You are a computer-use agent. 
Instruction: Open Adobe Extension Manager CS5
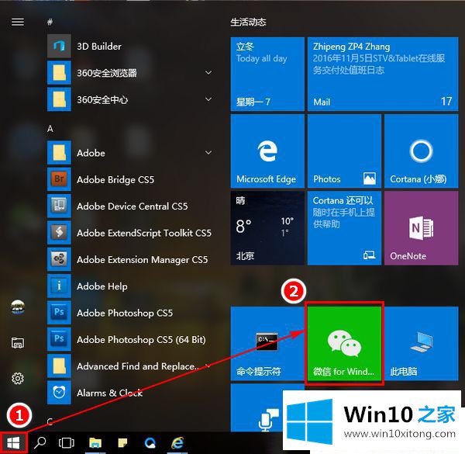pos(130,259)
